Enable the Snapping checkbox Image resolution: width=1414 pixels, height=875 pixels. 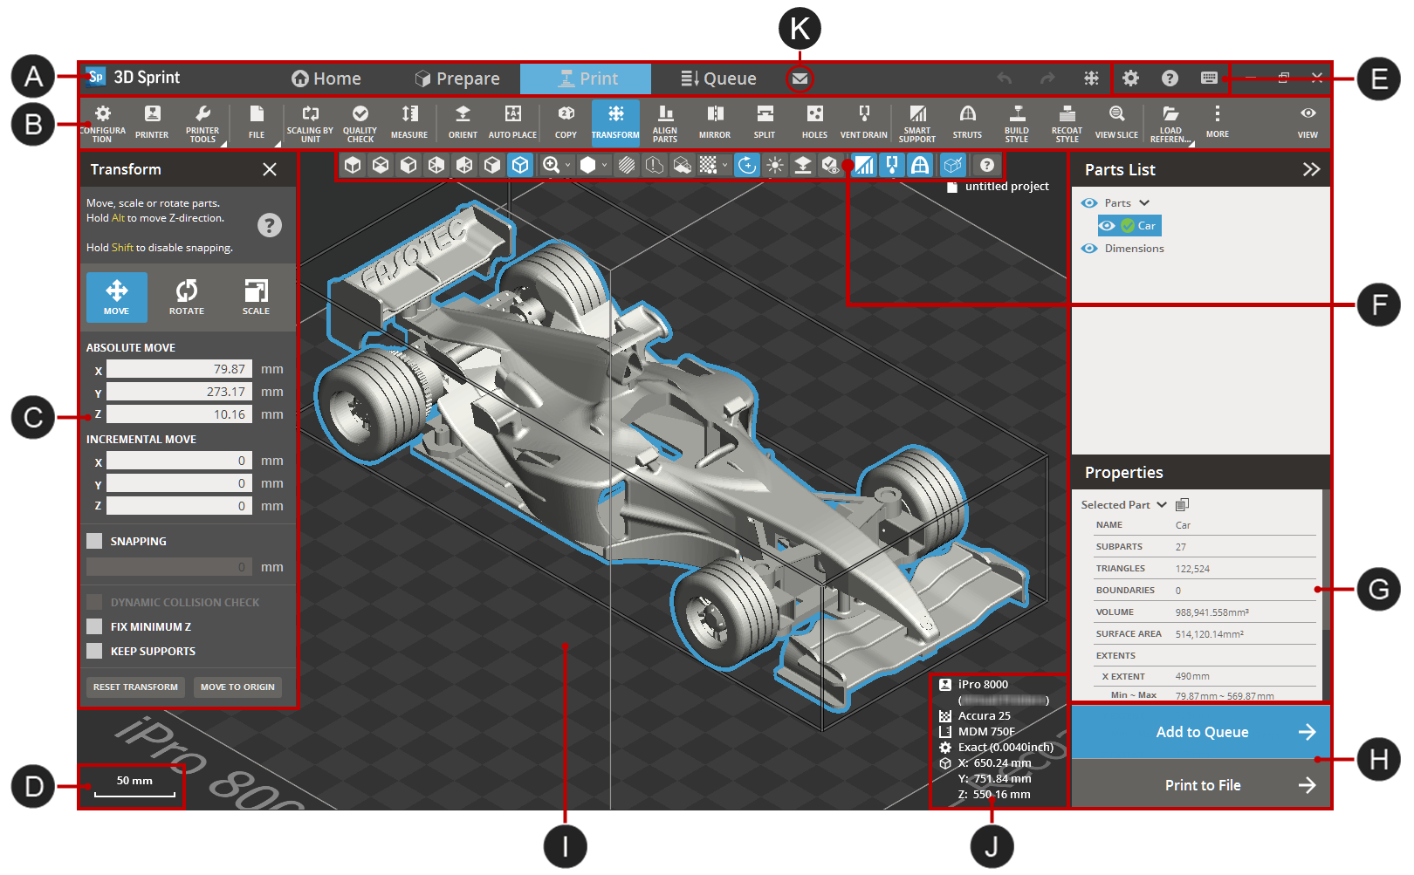(94, 541)
